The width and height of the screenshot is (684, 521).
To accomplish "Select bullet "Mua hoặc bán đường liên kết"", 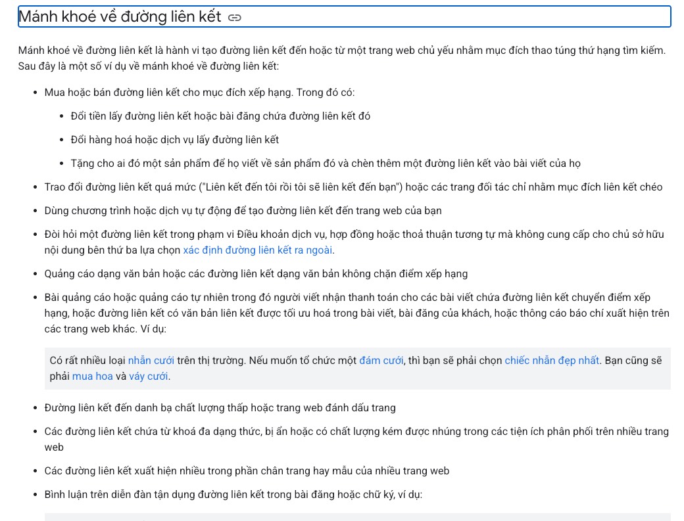I will 199,93.
